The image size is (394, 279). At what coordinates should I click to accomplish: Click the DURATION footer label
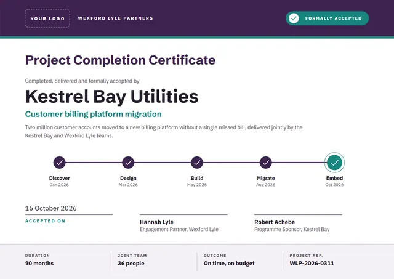(x=38, y=256)
